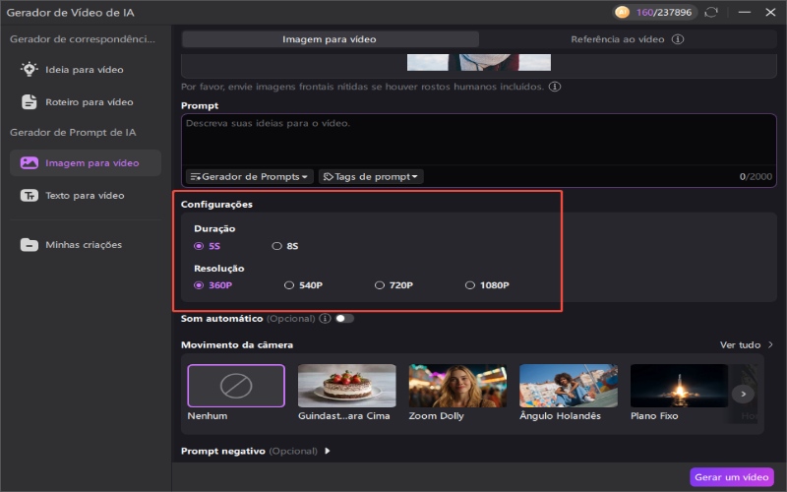
Task: Click the uploaded image preview
Action: (x=479, y=62)
